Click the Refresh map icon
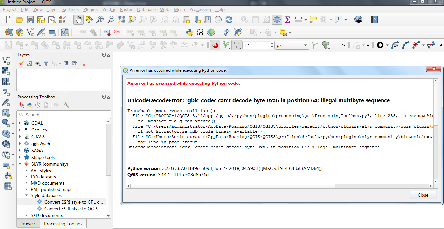 coord(229,20)
